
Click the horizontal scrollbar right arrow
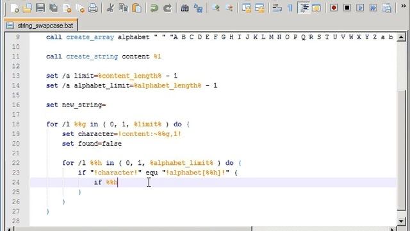coord(392,229)
